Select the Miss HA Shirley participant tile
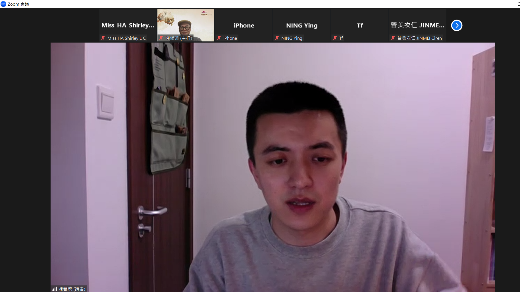The width and height of the screenshot is (520, 292). 128,25
